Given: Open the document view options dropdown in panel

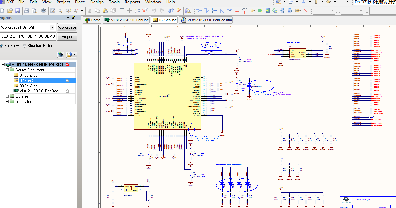Looking at the screenshot, I should click(x=74, y=55).
